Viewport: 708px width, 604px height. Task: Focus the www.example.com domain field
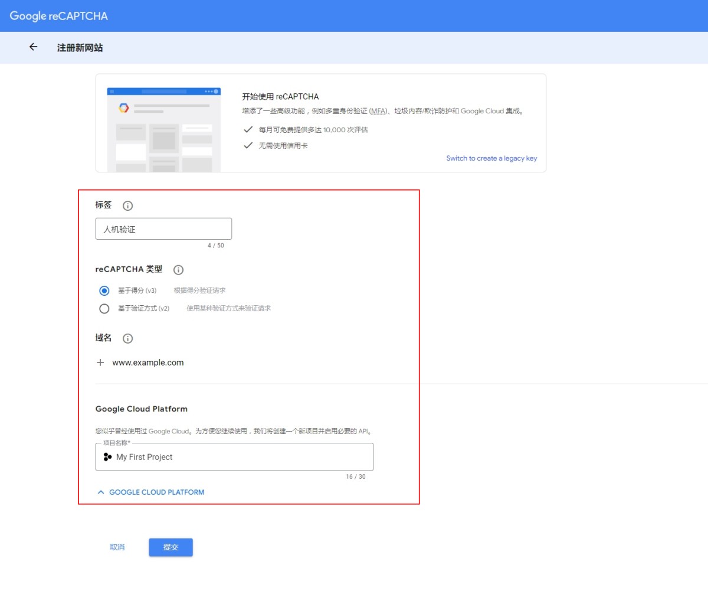[x=148, y=363]
